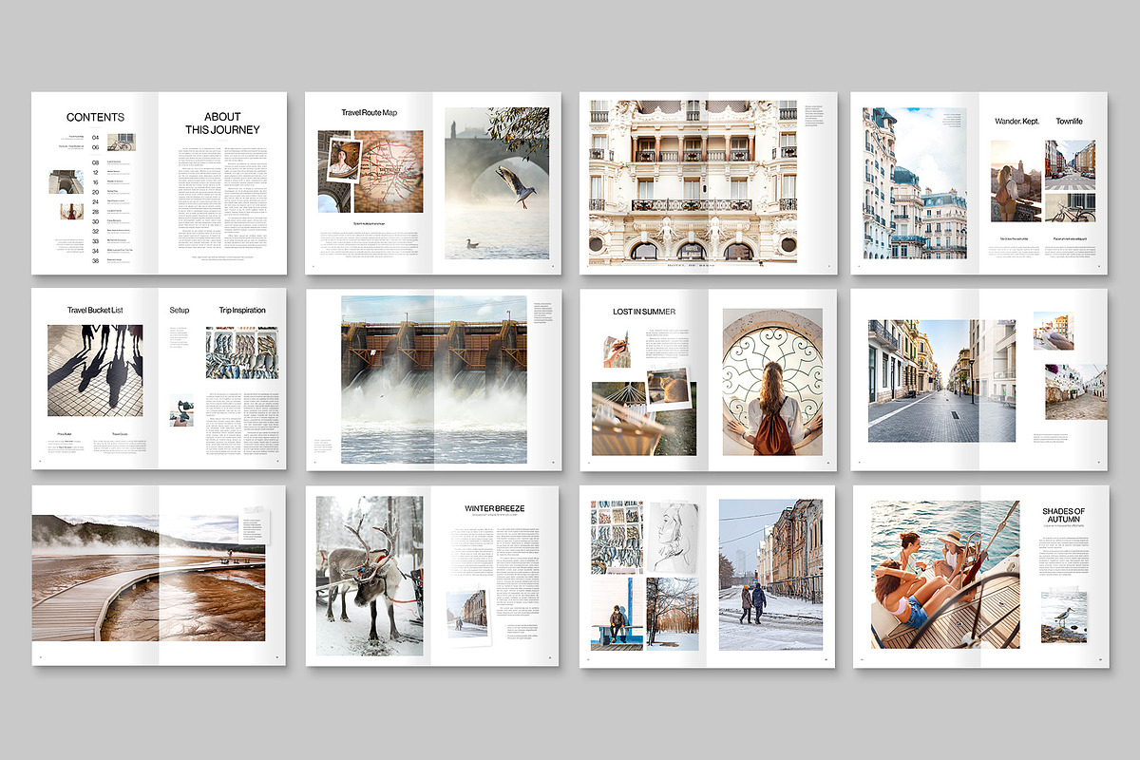Select page number 20 in Contents

95,191
